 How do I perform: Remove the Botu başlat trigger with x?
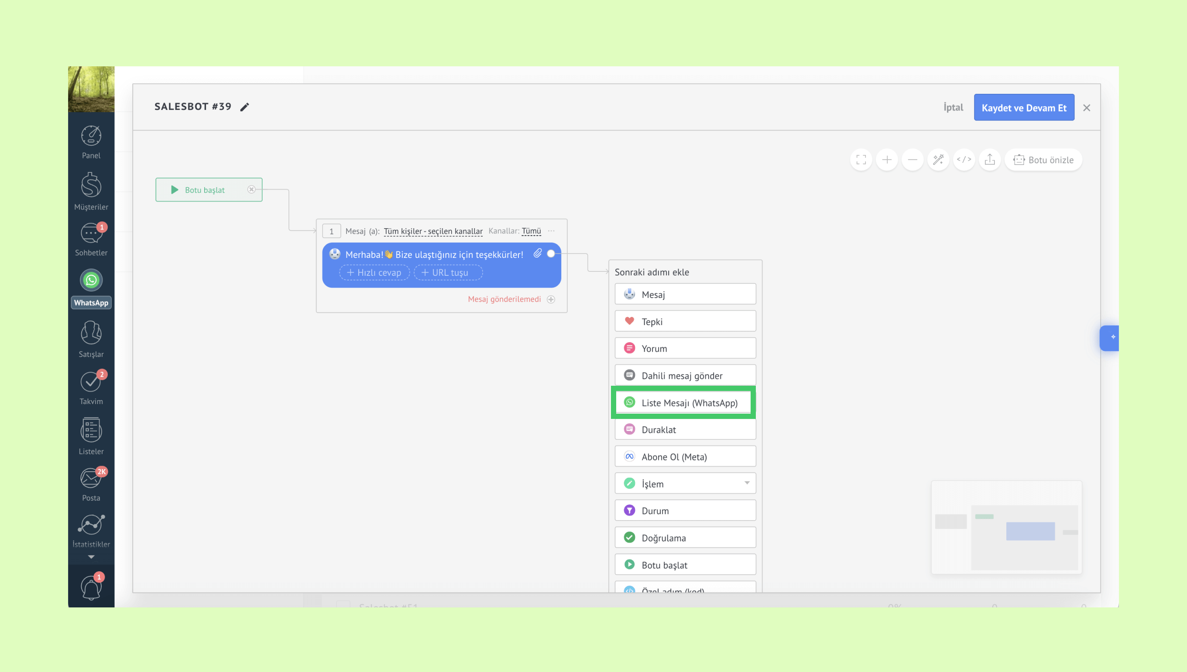251,190
